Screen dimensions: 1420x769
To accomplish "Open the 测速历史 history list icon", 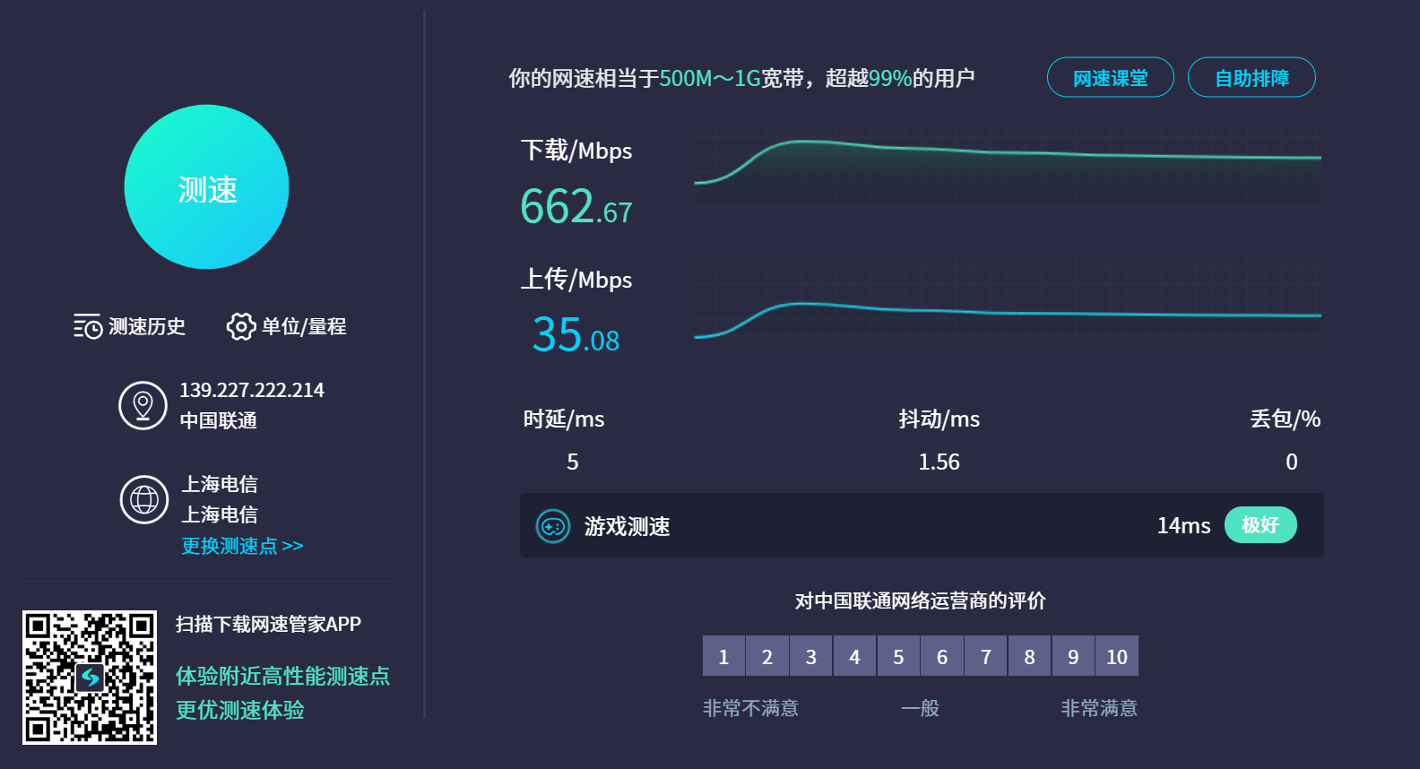I will (87, 326).
